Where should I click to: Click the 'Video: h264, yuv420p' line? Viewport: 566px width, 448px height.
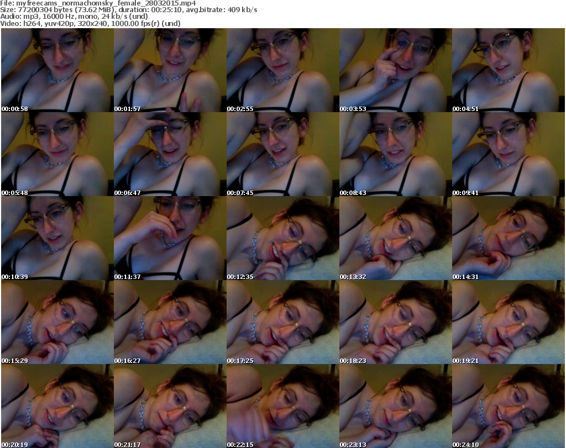pos(90,23)
